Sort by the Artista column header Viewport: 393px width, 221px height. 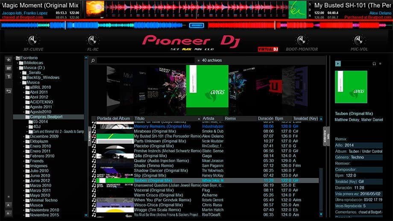point(213,118)
